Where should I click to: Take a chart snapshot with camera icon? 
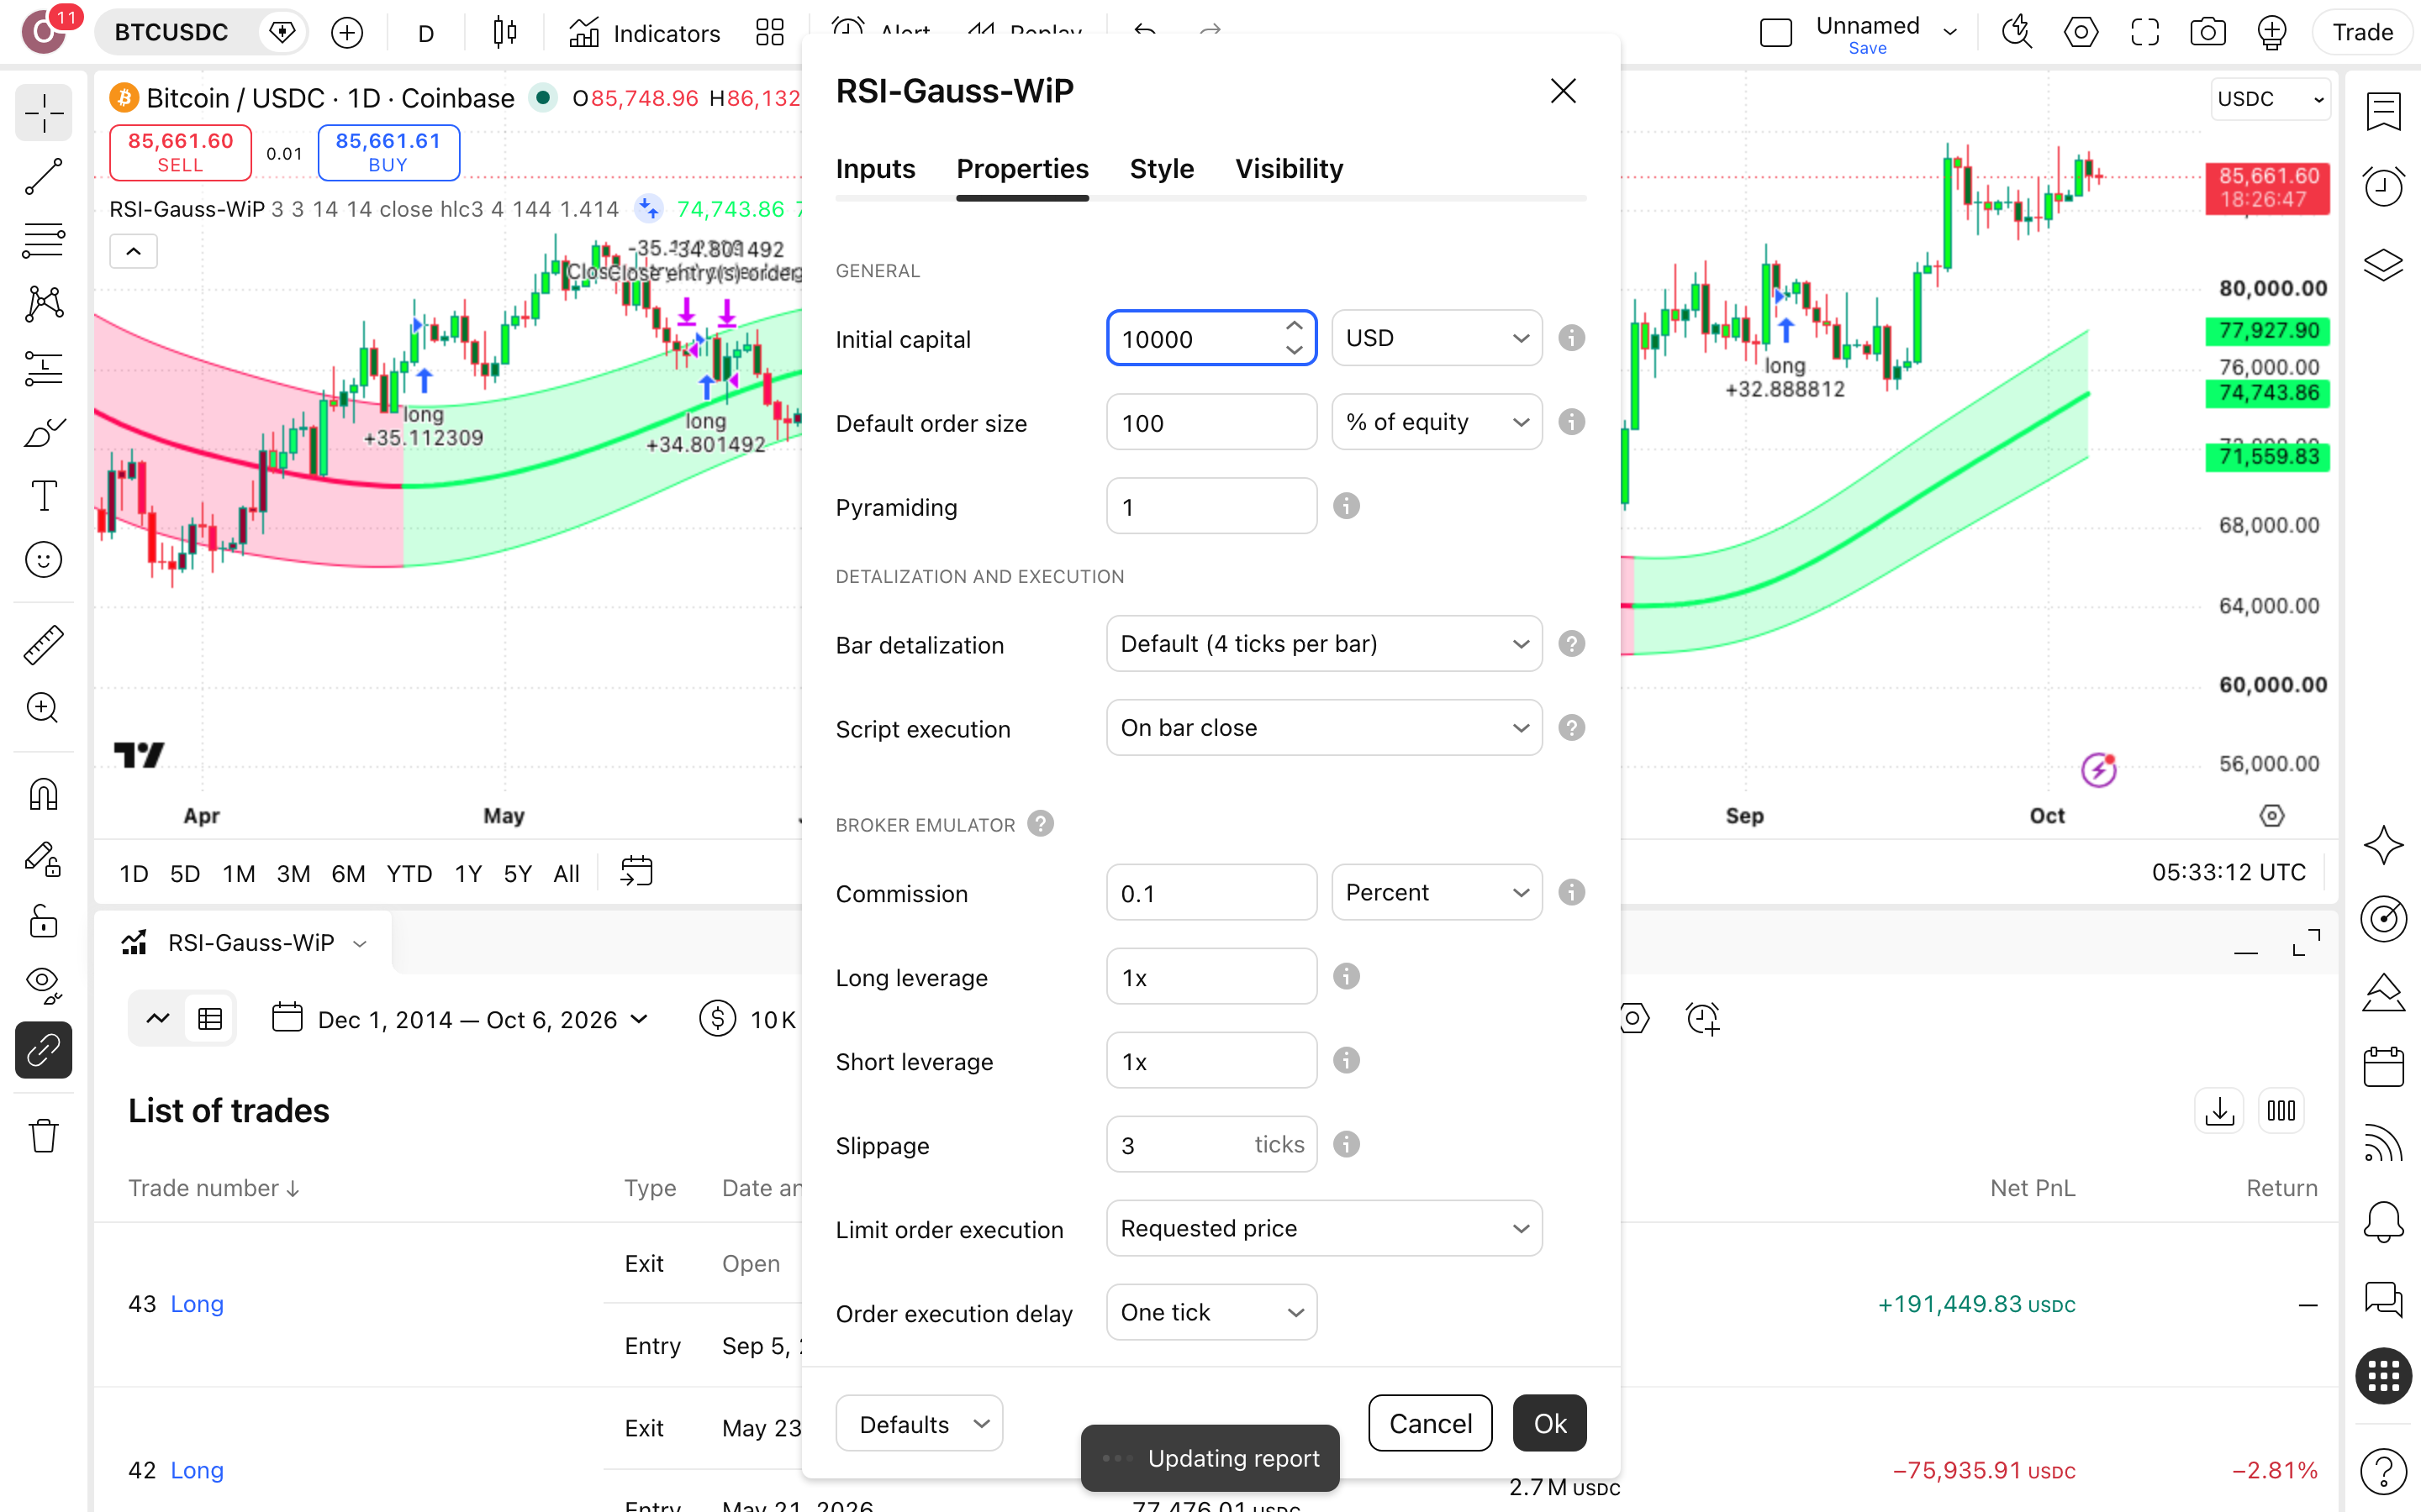click(2208, 33)
